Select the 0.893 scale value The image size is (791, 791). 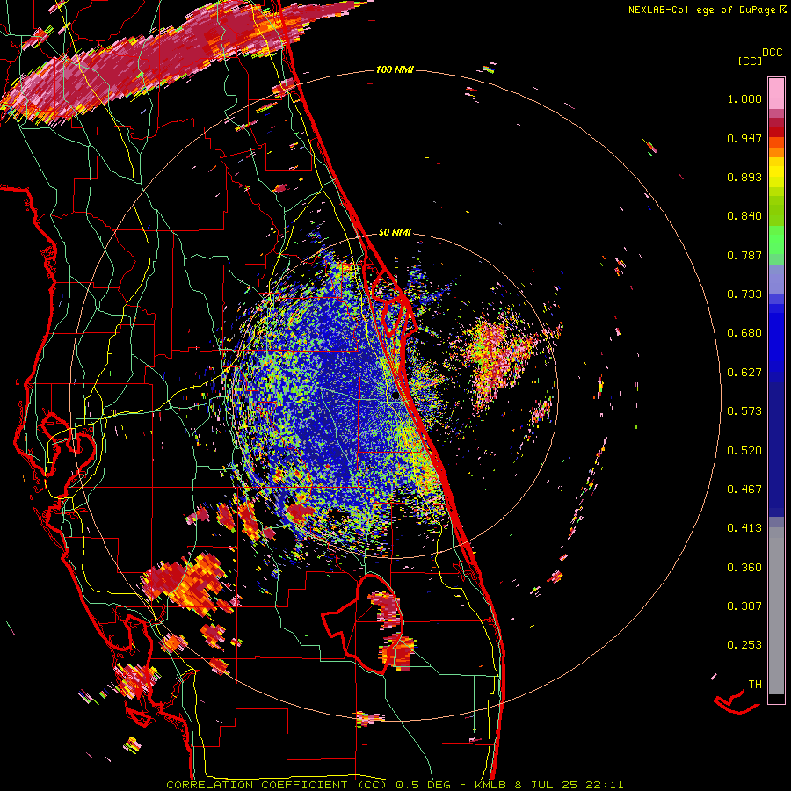[744, 177]
